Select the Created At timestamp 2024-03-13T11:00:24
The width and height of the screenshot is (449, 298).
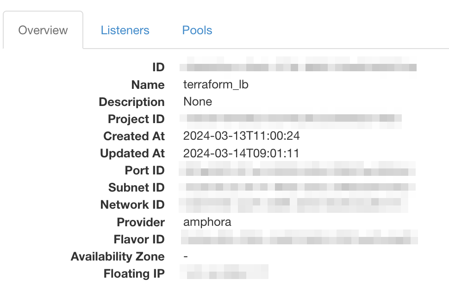(x=241, y=137)
